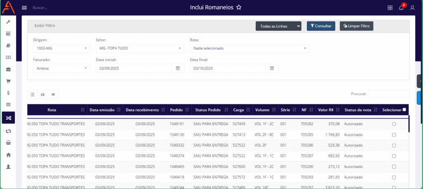Click the print icon above the table
Screen dimensions: 423x189
[43, 94]
